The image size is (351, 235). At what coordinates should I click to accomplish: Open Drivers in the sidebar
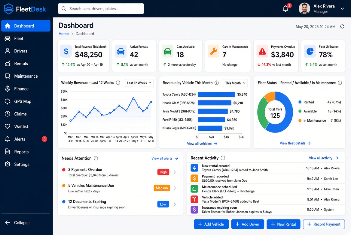(x=26, y=51)
